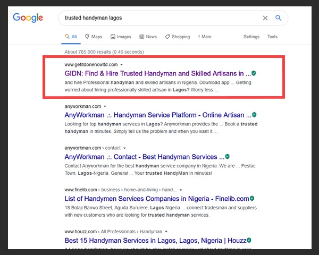Click the Google logo
319x255 pixels.
pyautogui.click(x=28, y=18)
